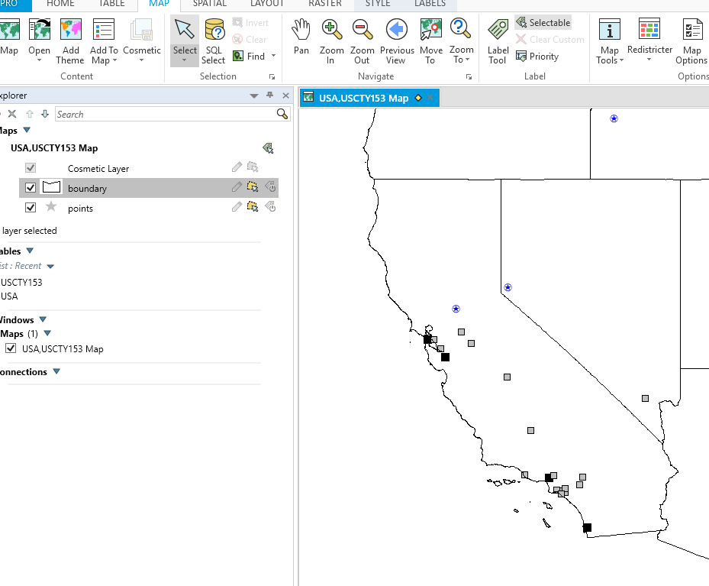Toggle automatic labels for points layer
Image resolution: width=709 pixels, height=586 pixels.
(270, 207)
